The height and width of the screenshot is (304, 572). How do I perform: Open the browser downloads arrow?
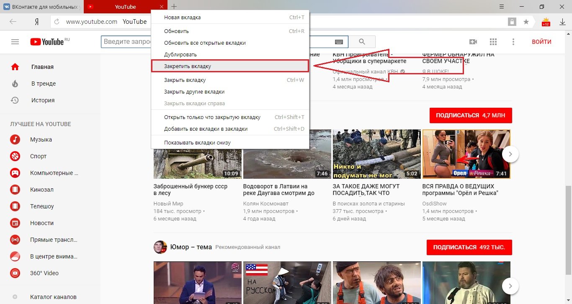point(563,22)
